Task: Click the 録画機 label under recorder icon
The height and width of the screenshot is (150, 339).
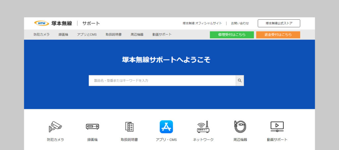Action: [x=92, y=140]
